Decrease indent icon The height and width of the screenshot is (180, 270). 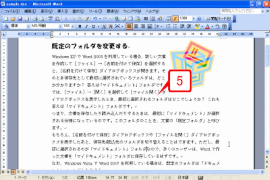pos(182,26)
